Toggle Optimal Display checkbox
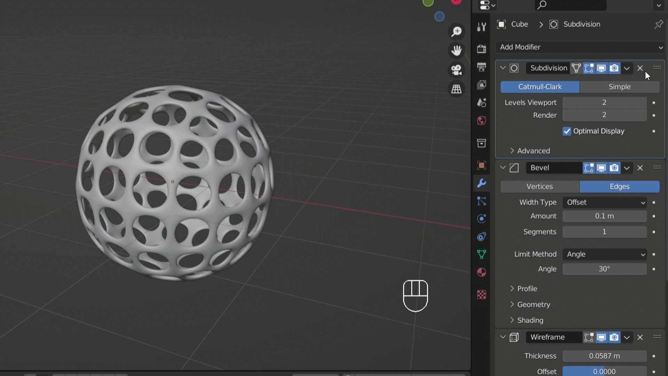The width and height of the screenshot is (668, 376). coord(567,131)
